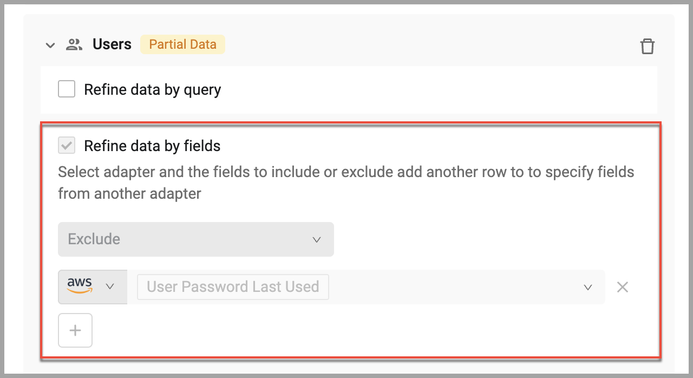Click the Exclude text in the dropdown

[94, 239]
